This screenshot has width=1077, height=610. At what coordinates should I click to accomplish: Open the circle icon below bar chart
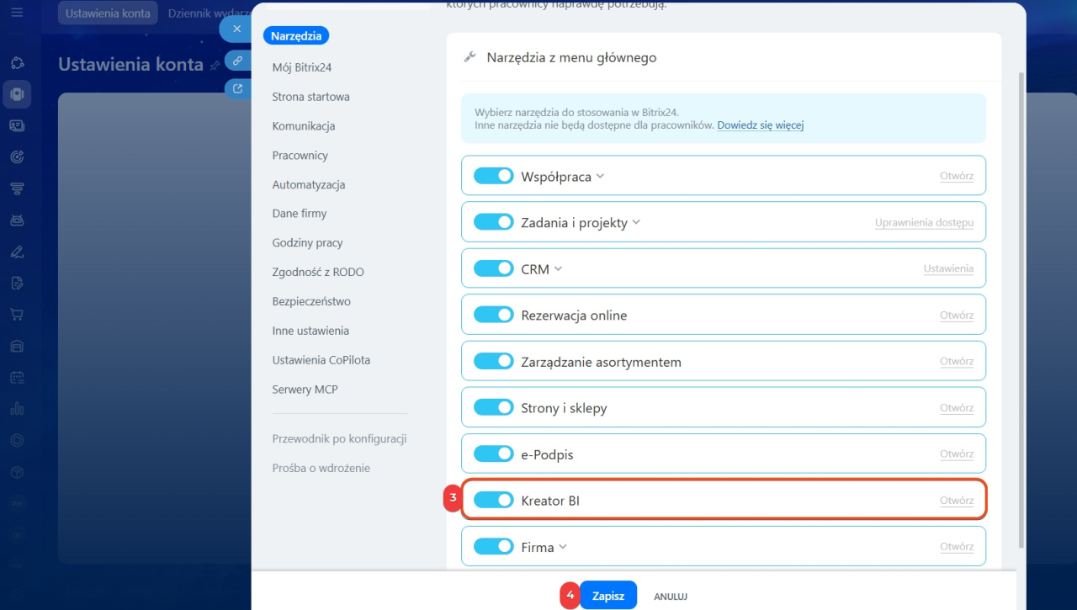click(17, 440)
